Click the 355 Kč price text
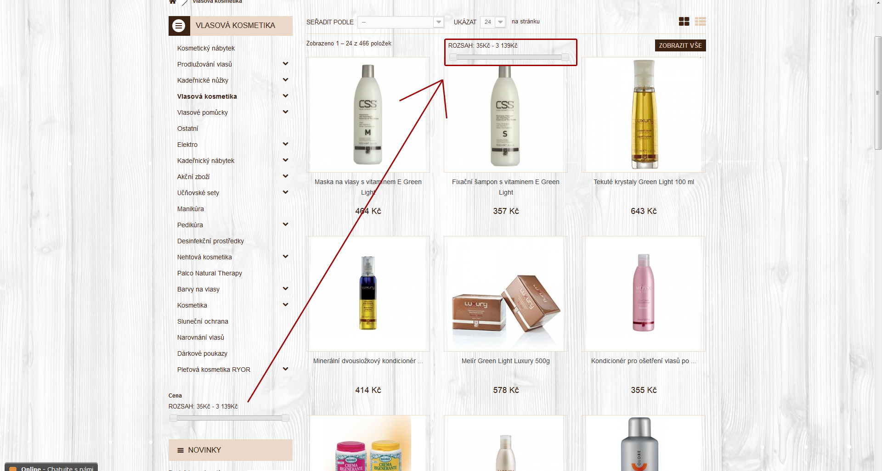 click(644, 390)
